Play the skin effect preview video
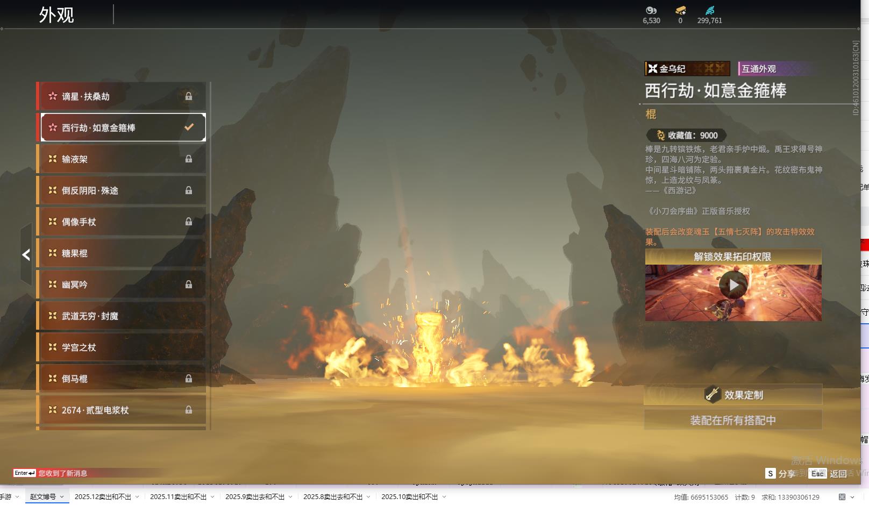Screen dimensions: 869x505 click(x=733, y=285)
